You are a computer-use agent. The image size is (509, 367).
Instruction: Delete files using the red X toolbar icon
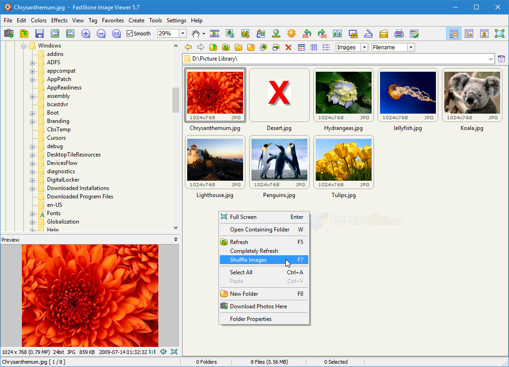pos(287,47)
